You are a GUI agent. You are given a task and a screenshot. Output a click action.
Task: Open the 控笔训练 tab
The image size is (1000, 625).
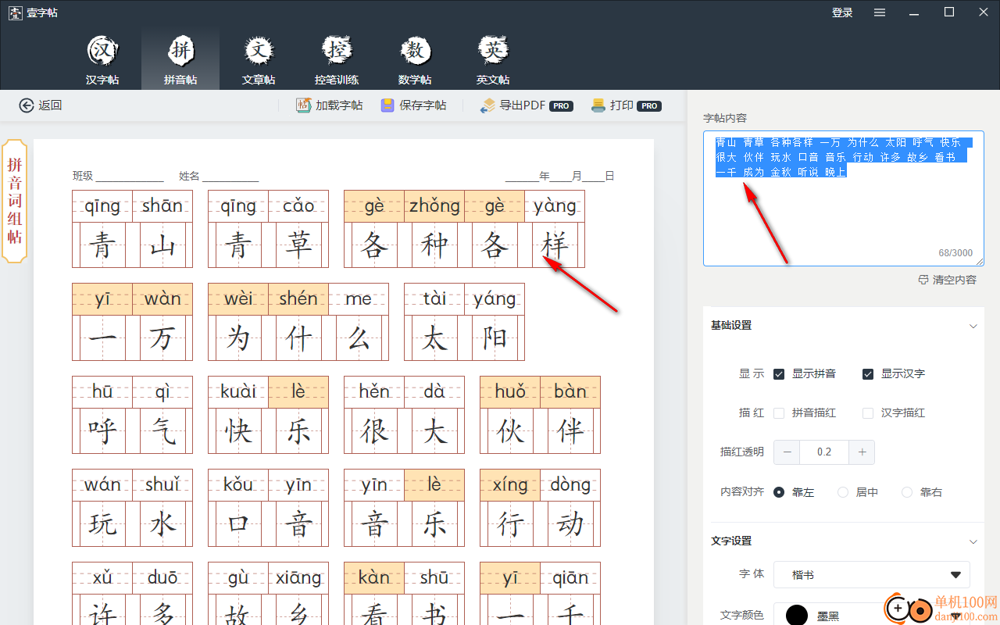337,59
